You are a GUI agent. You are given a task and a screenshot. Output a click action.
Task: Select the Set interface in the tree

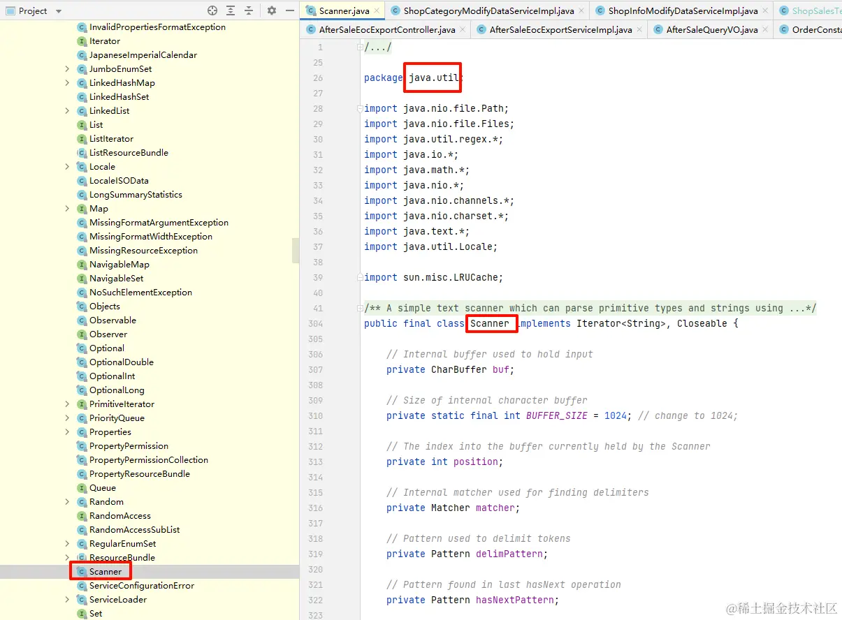[96, 614]
